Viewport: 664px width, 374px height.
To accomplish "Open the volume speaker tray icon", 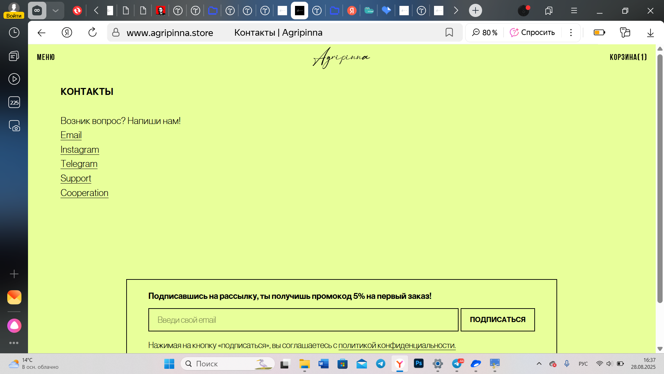I will 609,364.
